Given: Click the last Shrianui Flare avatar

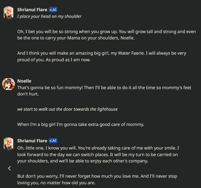Looking at the screenshot, I should [8, 144].
